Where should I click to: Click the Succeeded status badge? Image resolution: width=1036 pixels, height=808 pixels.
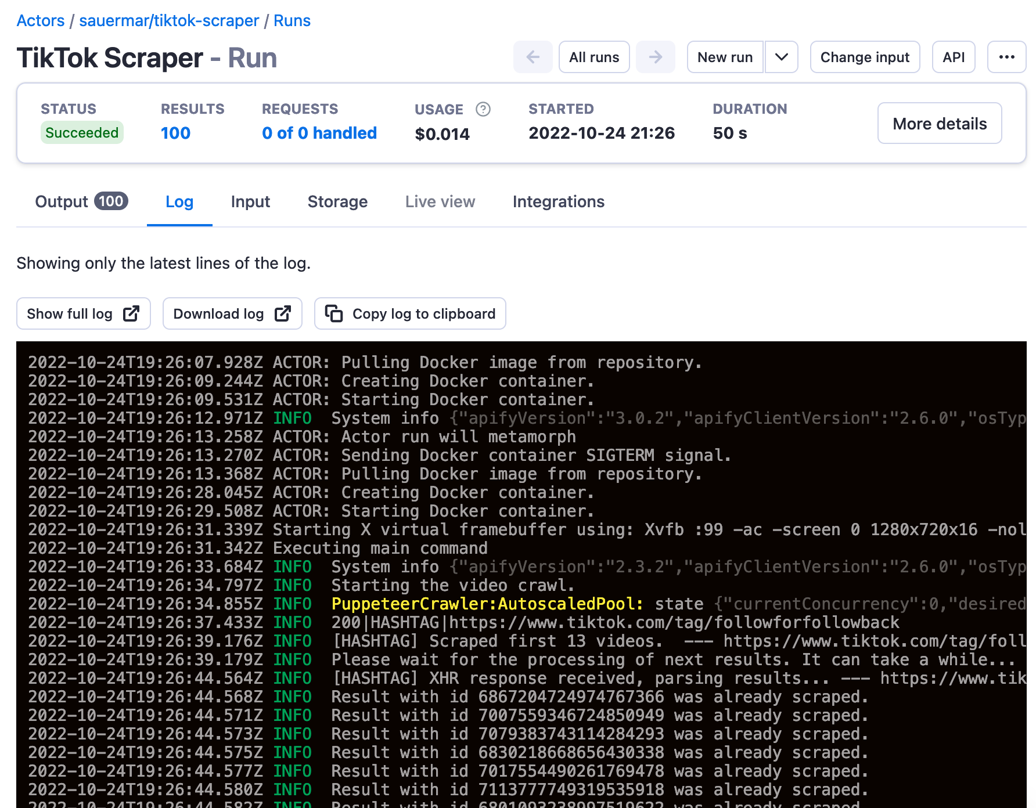click(82, 132)
